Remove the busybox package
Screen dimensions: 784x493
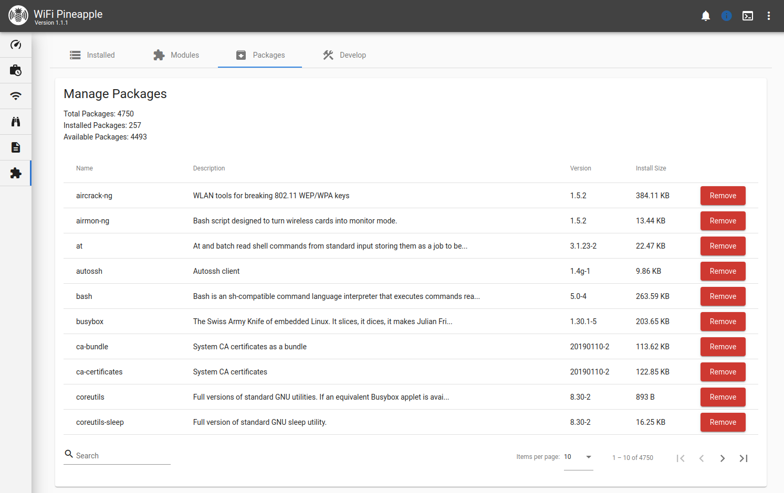click(x=723, y=321)
